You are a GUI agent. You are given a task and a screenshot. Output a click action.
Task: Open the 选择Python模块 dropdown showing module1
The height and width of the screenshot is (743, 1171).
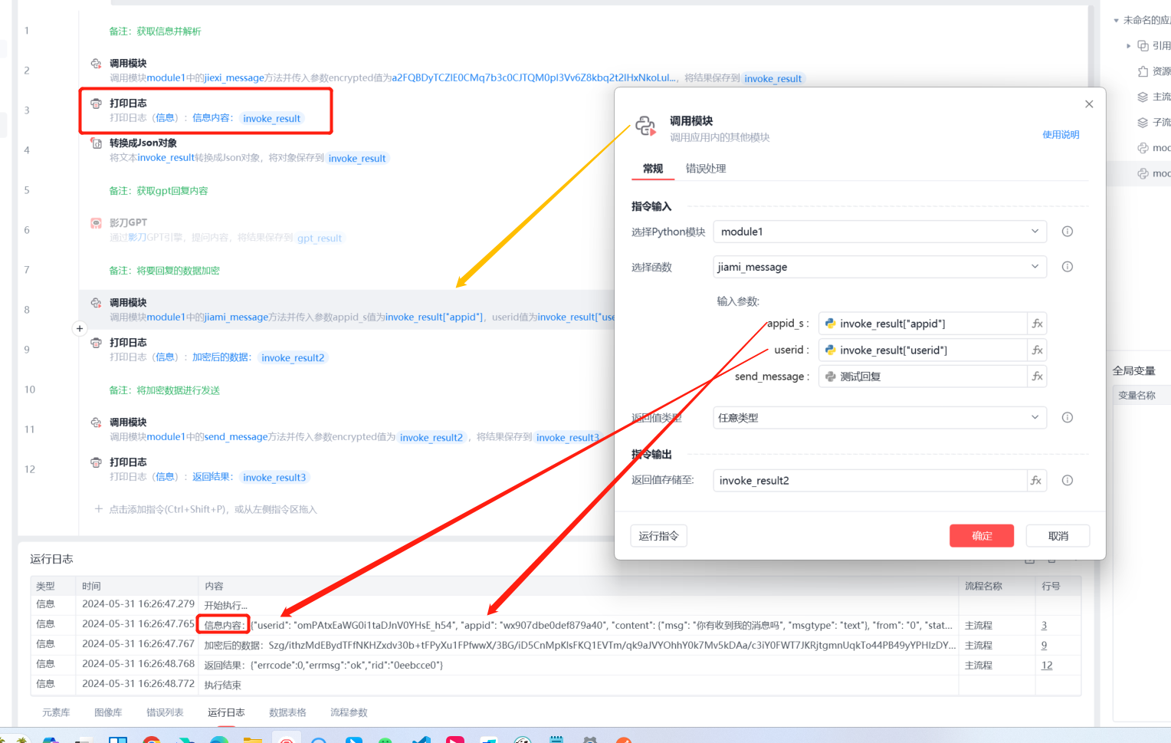(880, 232)
